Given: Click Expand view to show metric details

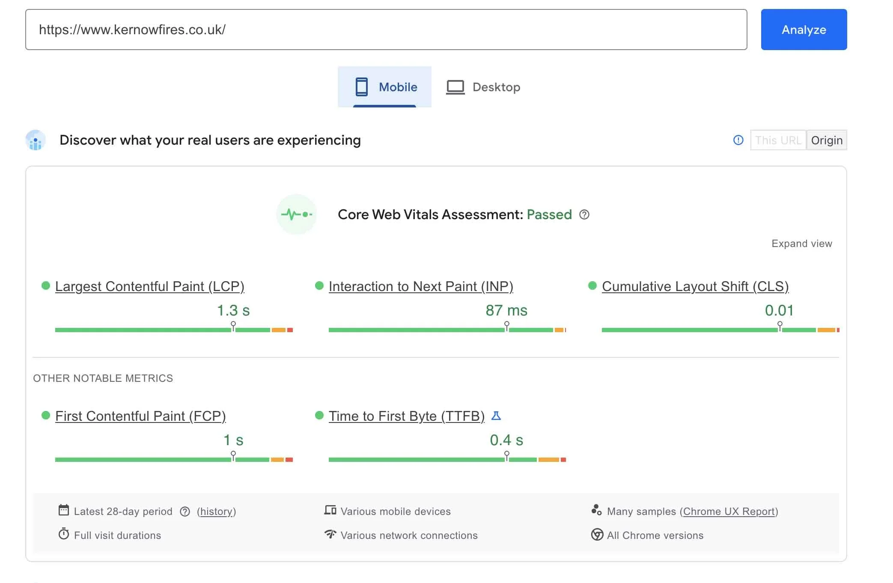Looking at the screenshot, I should [x=801, y=243].
